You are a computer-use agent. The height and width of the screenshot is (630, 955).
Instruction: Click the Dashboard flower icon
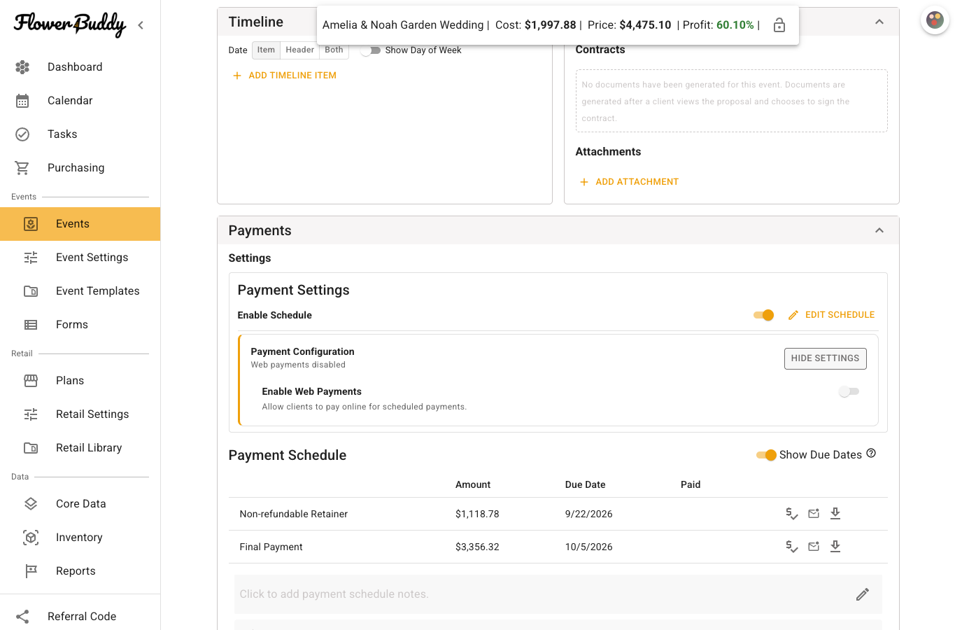(x=22, y=67)
